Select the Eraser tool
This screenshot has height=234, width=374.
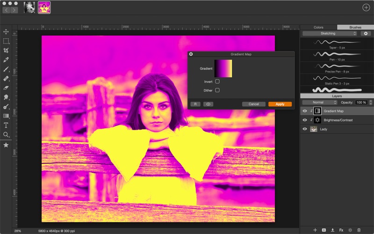6,88
